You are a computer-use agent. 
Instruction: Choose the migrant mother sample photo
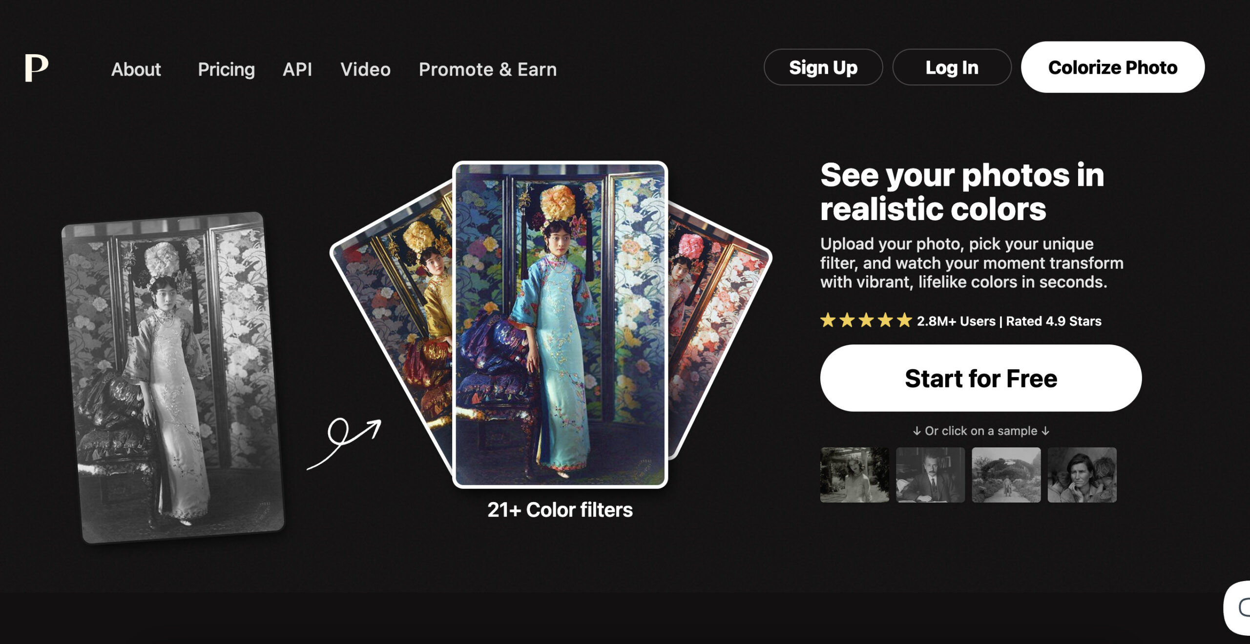coord(1082,475)
